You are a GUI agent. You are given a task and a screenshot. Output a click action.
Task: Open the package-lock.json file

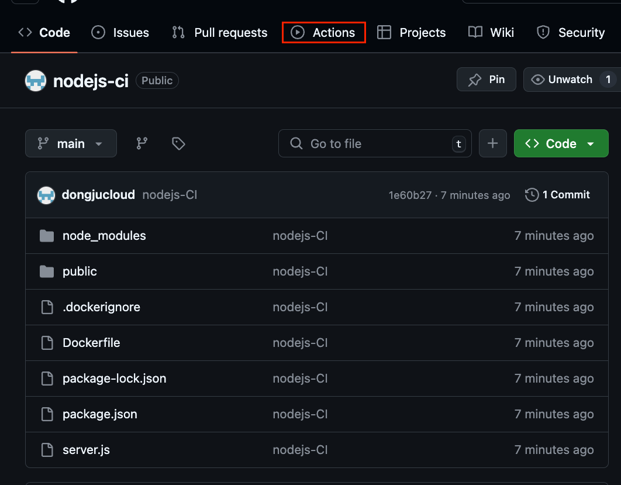pyautogui.click(x=115, y=379)
